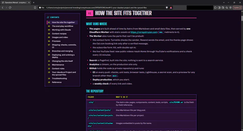This screenshot has height=131, width=243.
Task: Select 'site/src/content/posts/' table cell
Action: click(x=100, y=110)
